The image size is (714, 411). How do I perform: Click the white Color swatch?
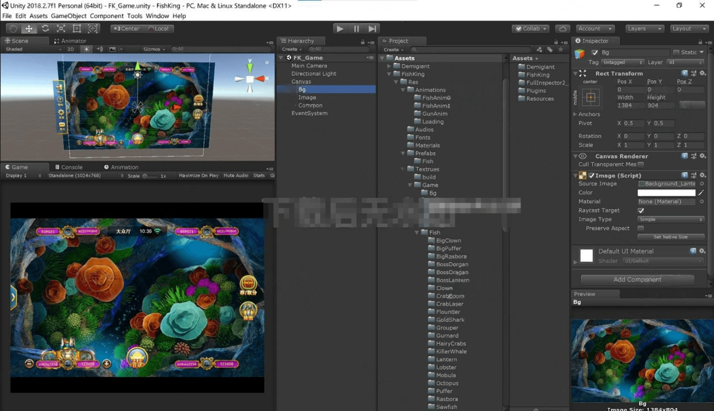point(666,193)
